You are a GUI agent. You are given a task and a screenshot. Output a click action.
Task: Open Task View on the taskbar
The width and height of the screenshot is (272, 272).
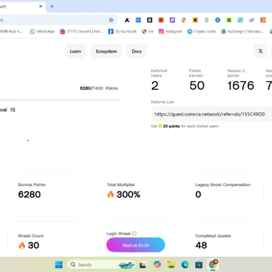(x=143, y=265)
